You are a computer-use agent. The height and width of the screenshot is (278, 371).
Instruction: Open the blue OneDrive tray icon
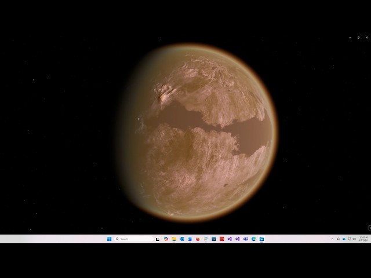tap(344, 239)
